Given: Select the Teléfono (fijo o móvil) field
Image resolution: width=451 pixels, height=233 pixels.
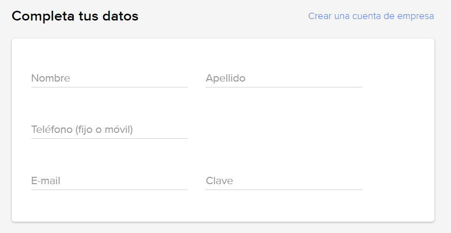Looking at the screenshot, I should tap(109, 129).
